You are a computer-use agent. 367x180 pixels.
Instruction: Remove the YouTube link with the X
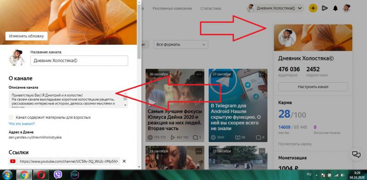click(x=124, y=161)
